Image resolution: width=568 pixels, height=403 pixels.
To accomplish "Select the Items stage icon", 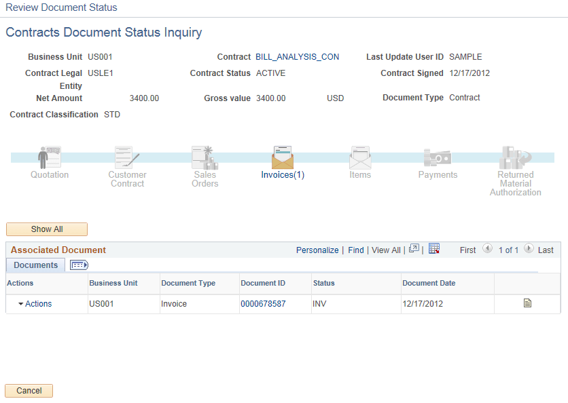I will 360,157.
